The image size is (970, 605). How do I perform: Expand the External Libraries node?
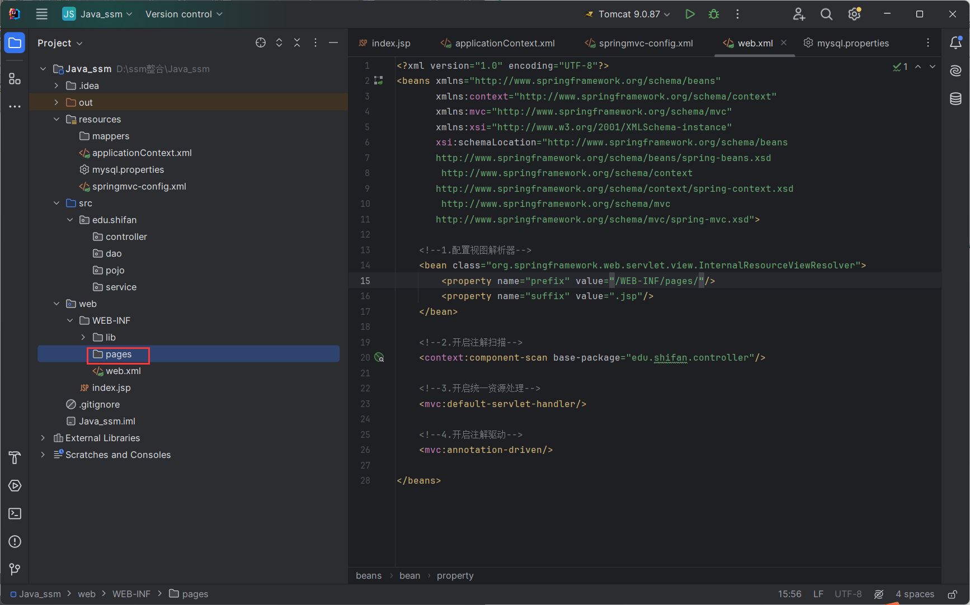pos(43,438)
